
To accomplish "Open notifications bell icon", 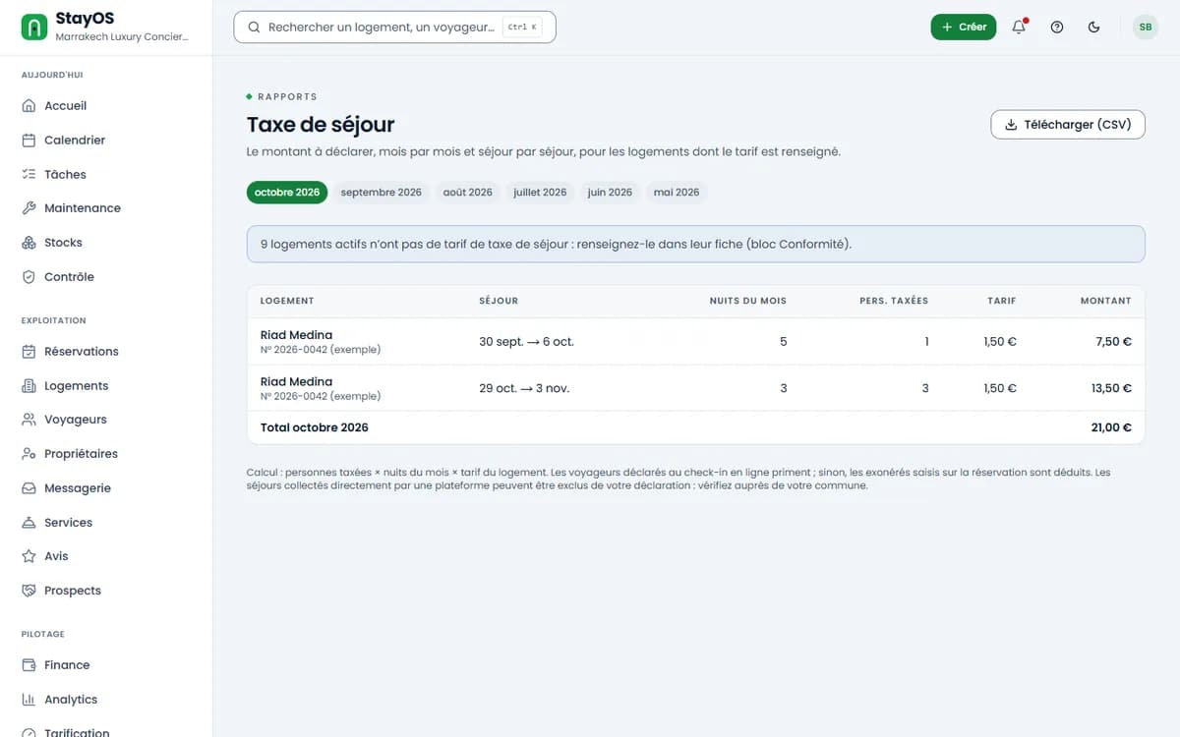I will (1019, 28).
